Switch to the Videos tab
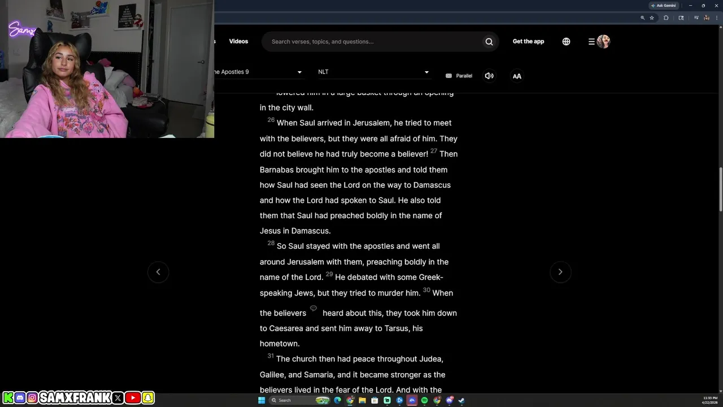Screen dimensions: 723x407 (x=238, y=41)
